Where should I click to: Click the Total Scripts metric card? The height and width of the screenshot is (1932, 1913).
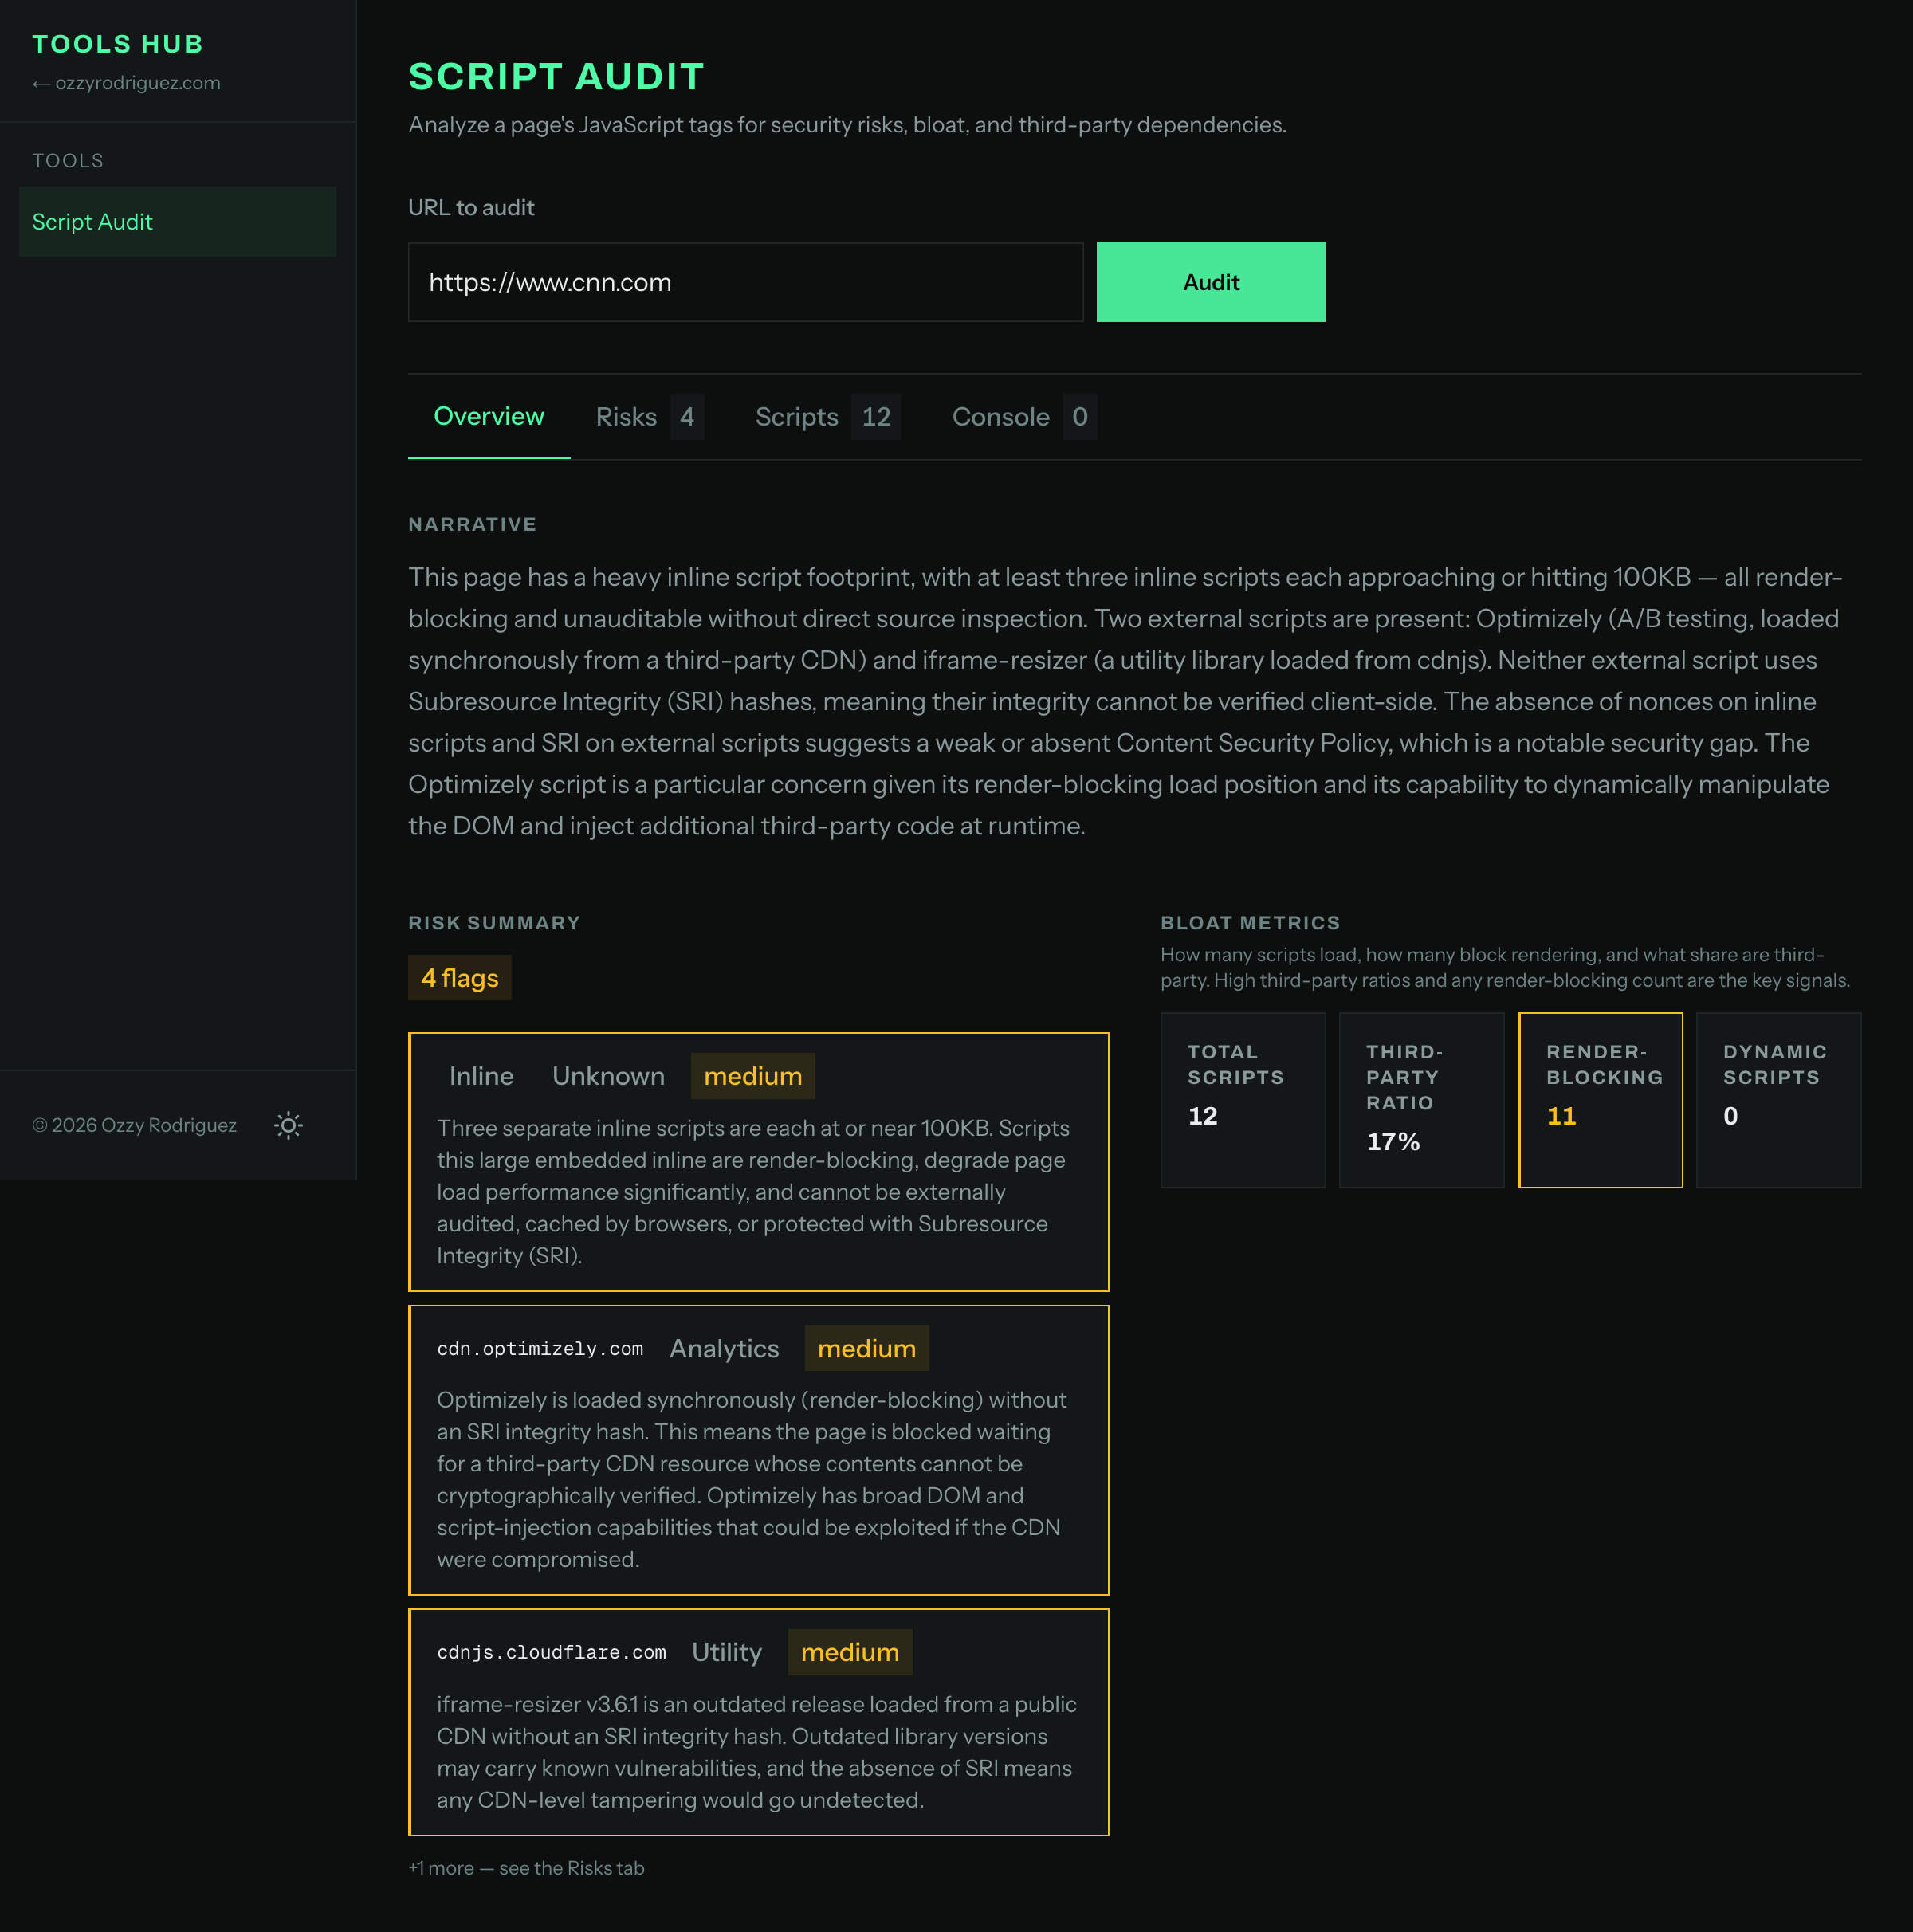[1243, 1100]
